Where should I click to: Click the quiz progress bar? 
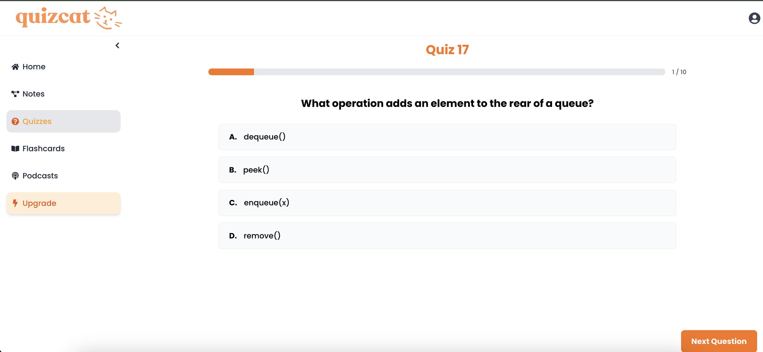436,72
